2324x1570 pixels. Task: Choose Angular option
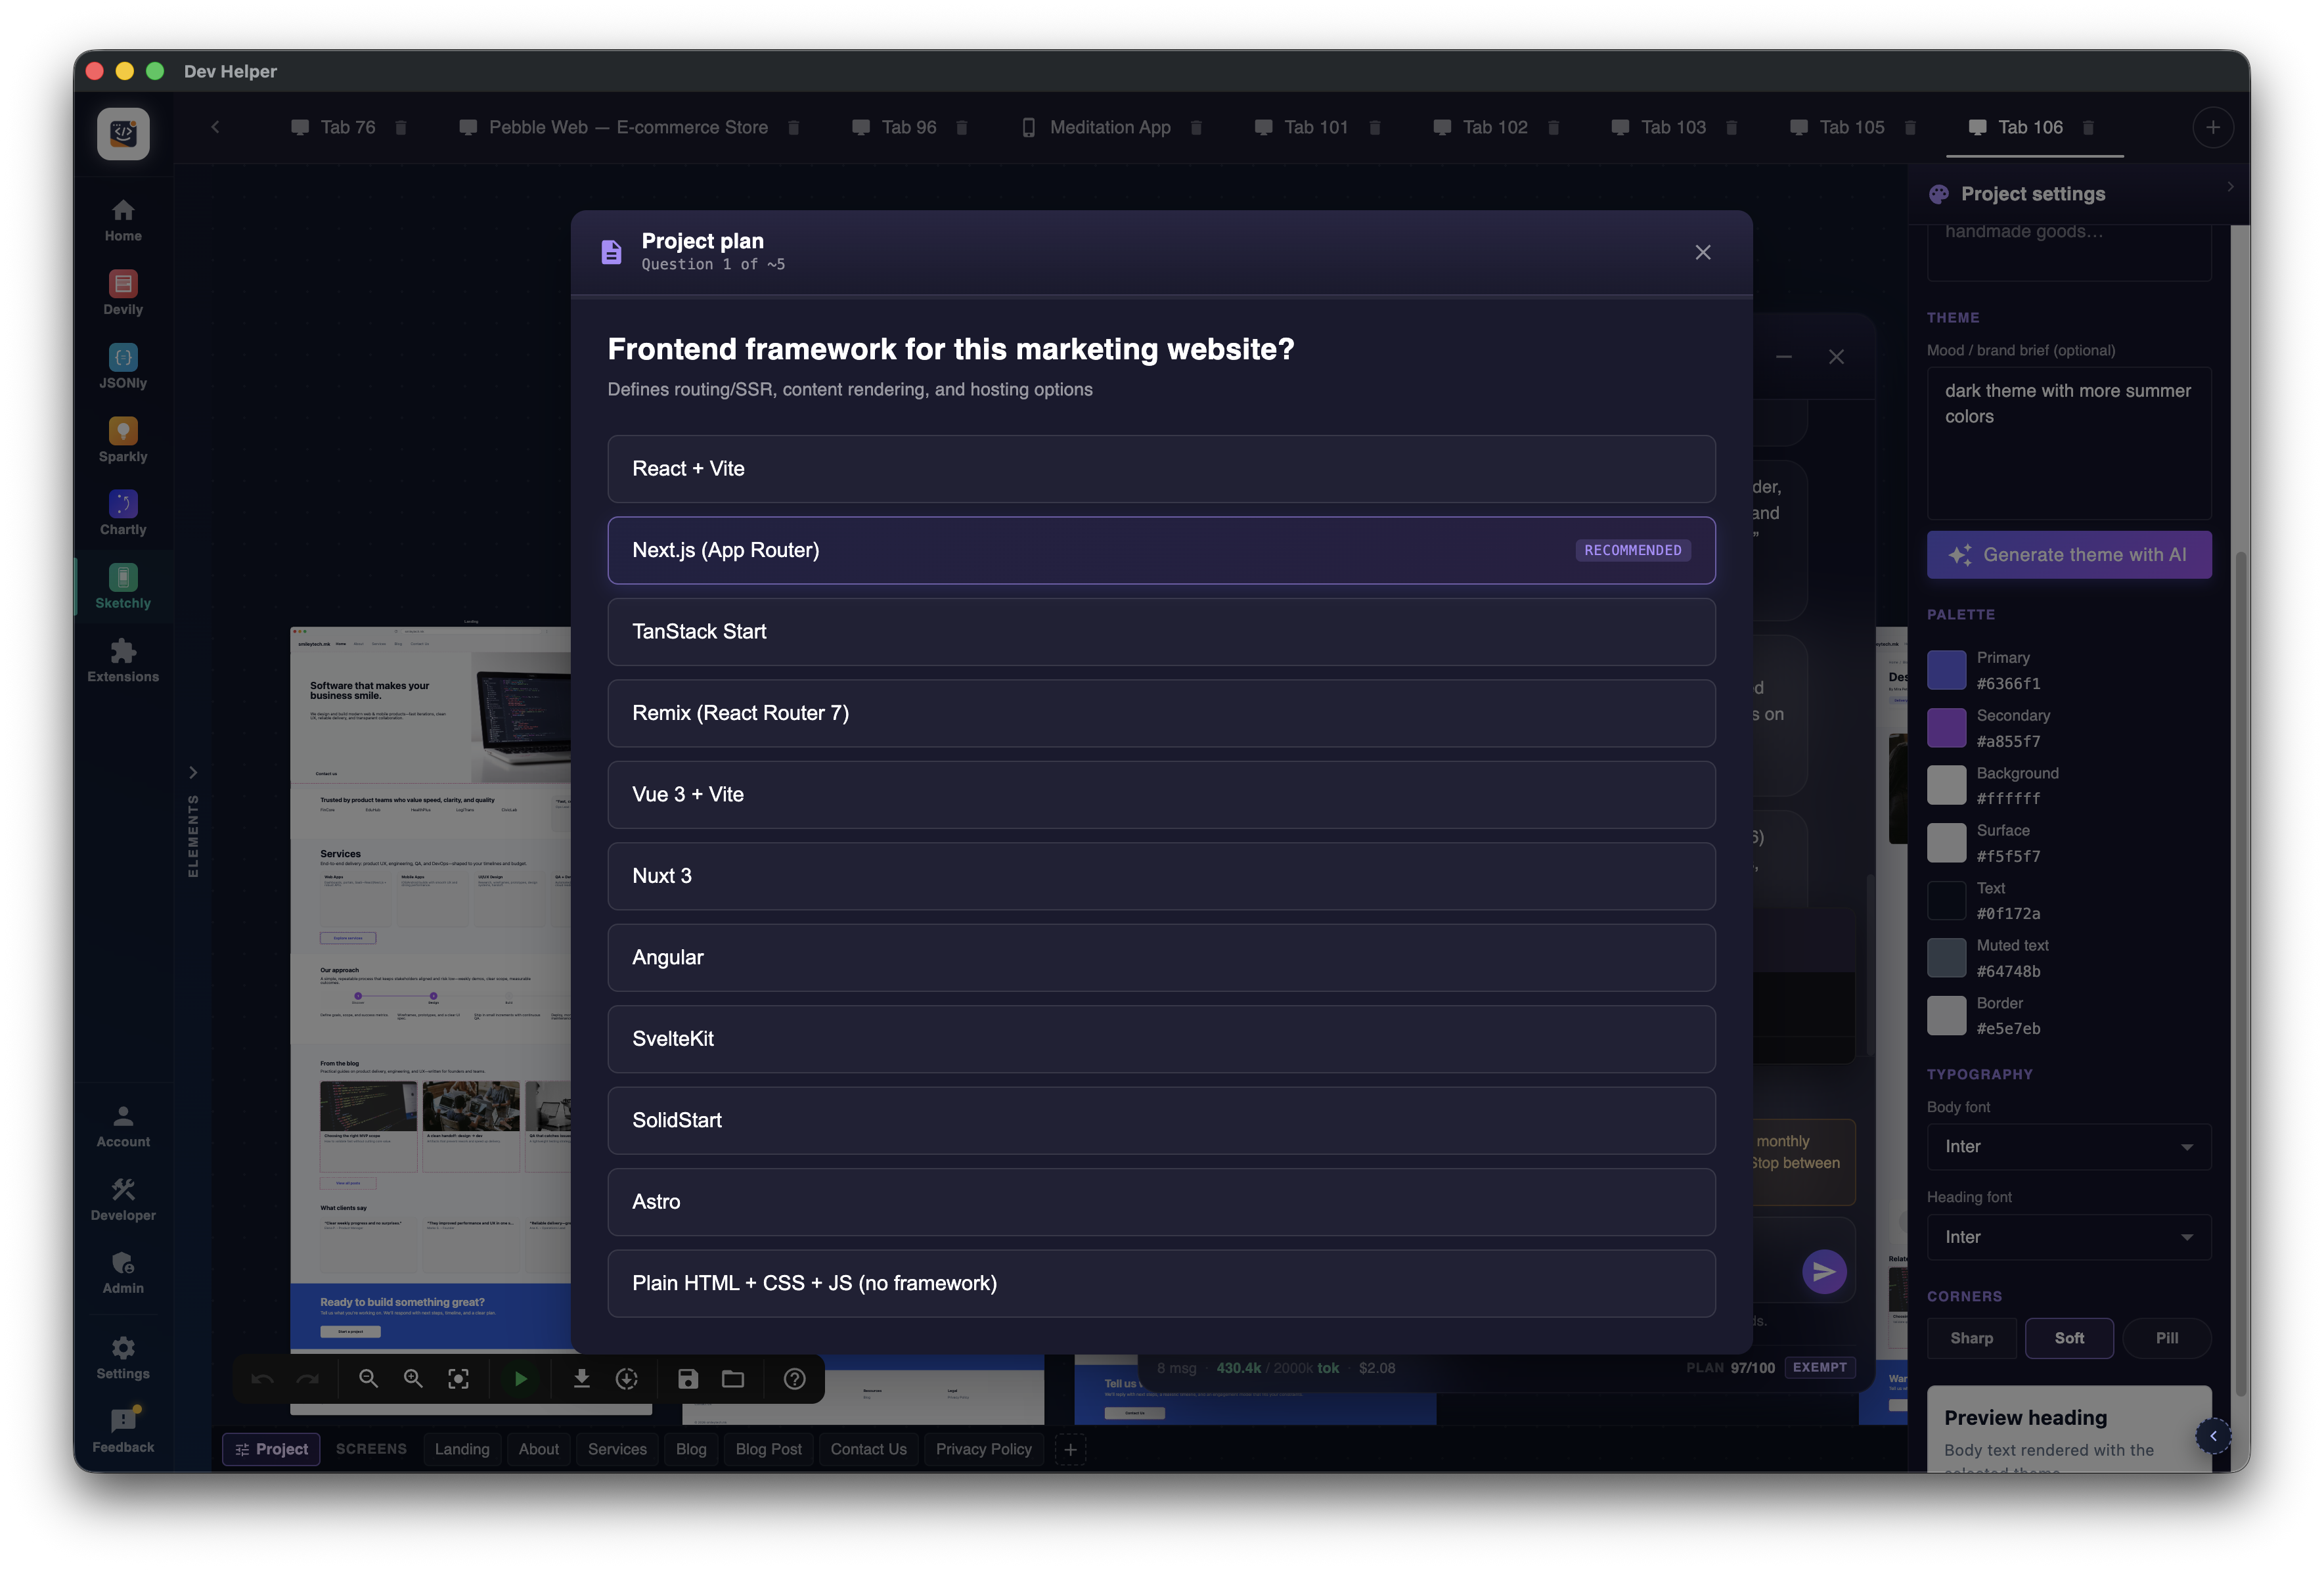(x=1161, y=957)
